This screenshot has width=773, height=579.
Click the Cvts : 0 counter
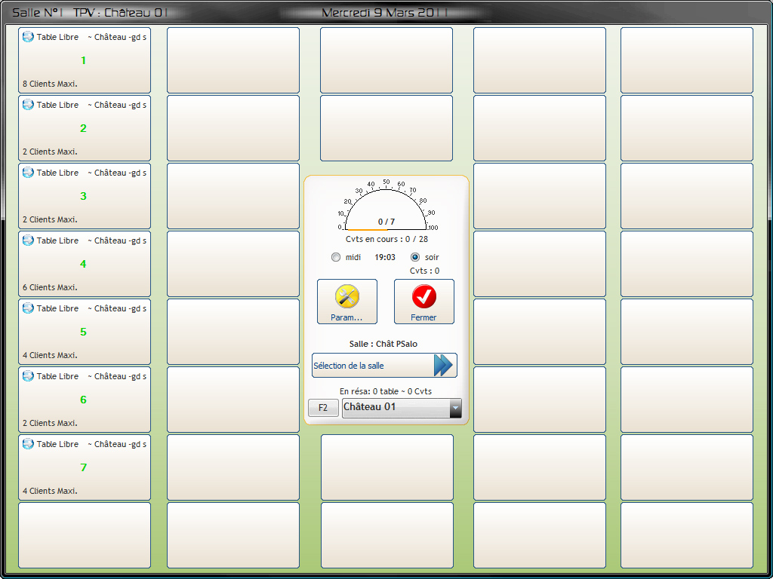[424, 271]
